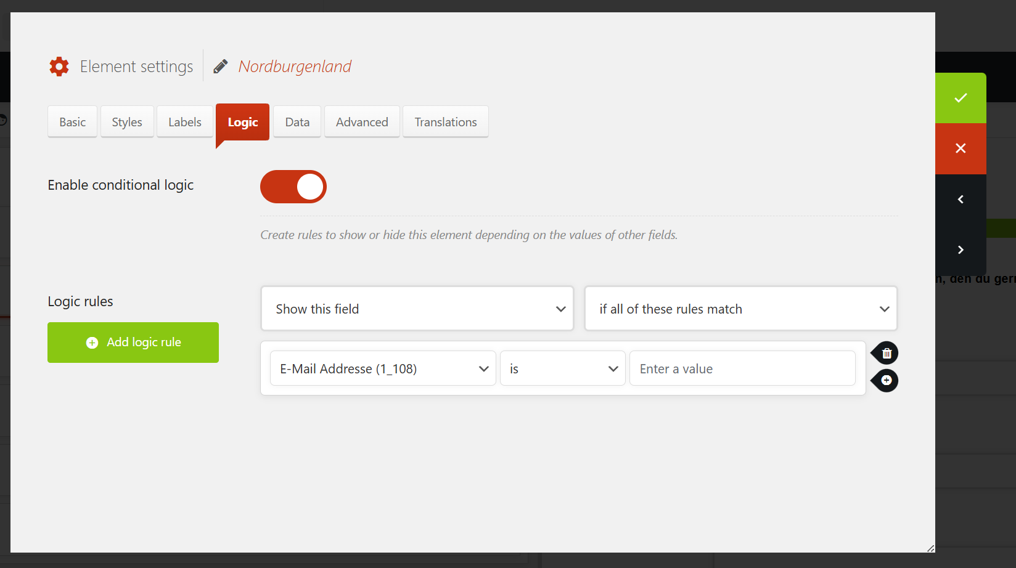The image size is (1016, 568).
Task: Disable the conditional logic toggle
Action: [293, 187]
